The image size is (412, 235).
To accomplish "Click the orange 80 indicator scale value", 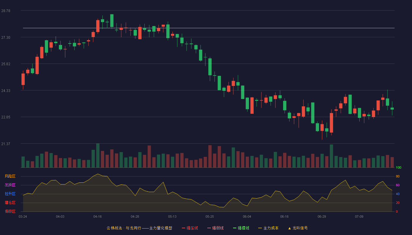I will click(x=398, y=177).
